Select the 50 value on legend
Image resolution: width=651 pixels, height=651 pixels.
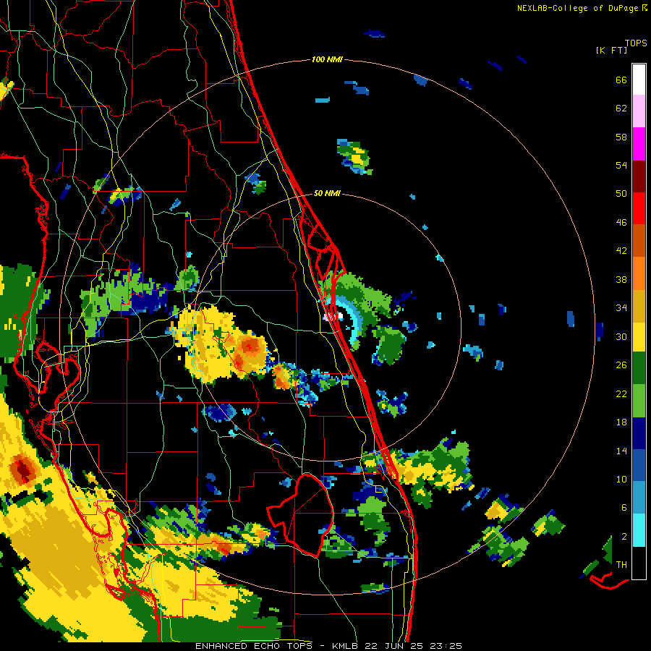point(621,194)
